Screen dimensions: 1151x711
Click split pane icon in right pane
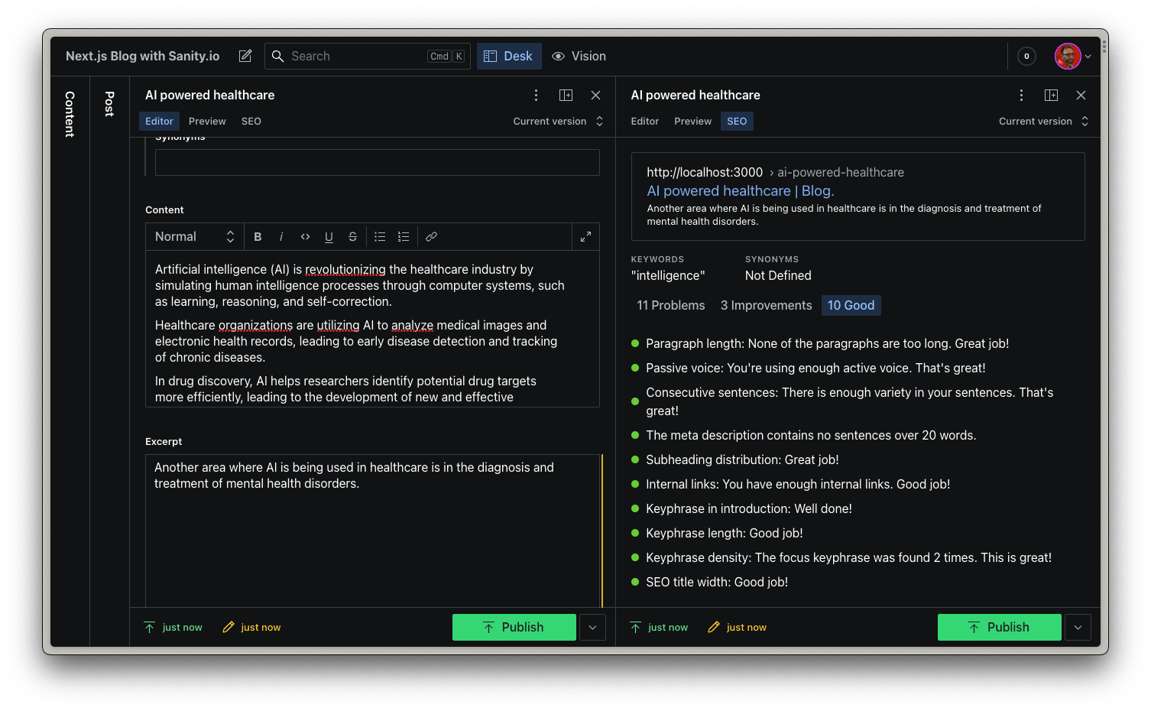tap(1051, 95)
